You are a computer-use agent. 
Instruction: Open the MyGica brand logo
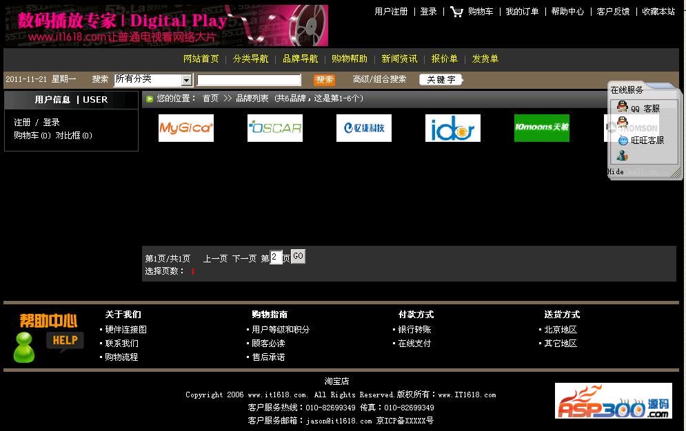tap(186, 128)
